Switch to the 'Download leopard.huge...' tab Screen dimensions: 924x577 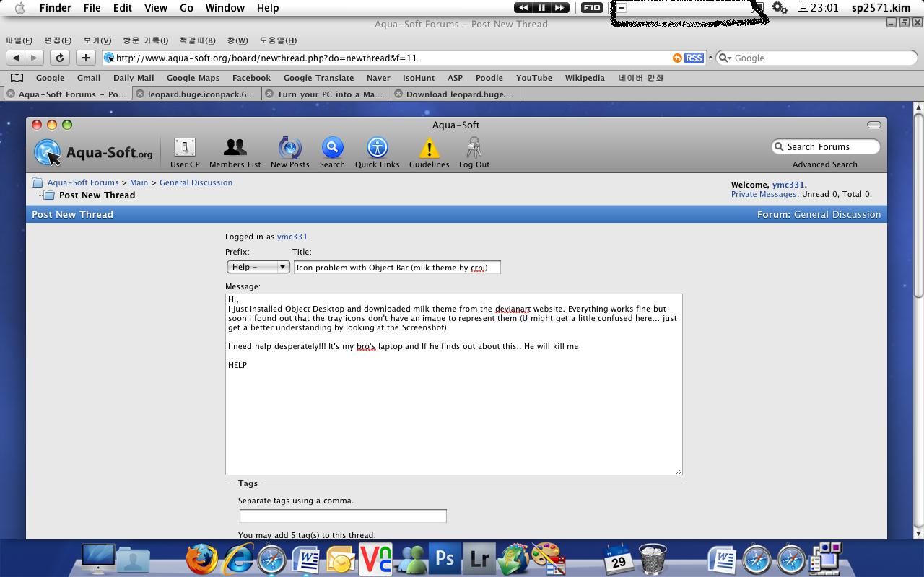point(456,94)
